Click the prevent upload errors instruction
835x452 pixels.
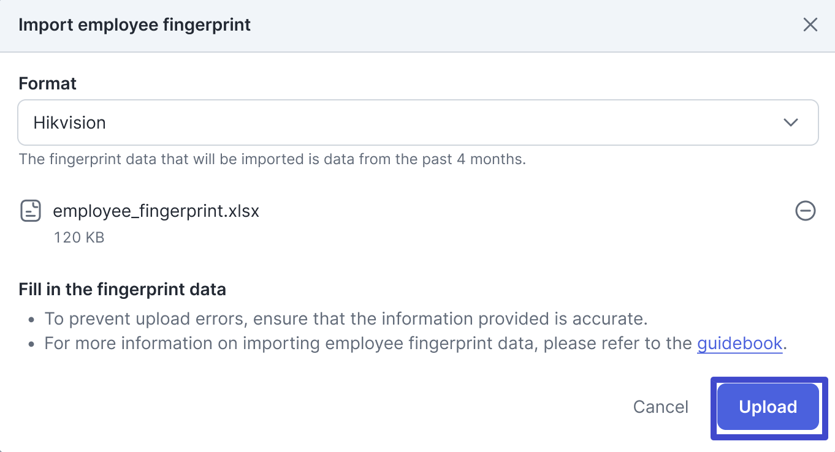pyautogui.click(x=346, y=319)
